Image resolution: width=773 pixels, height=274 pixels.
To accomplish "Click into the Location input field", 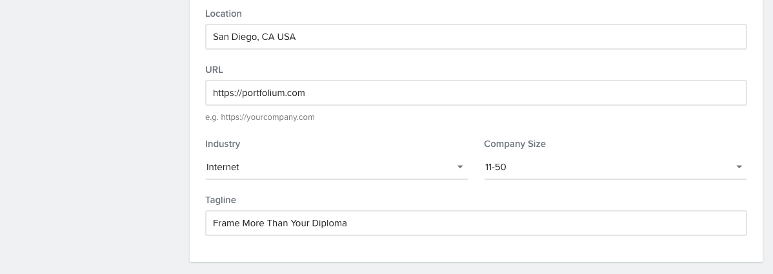I will point(476,37).
